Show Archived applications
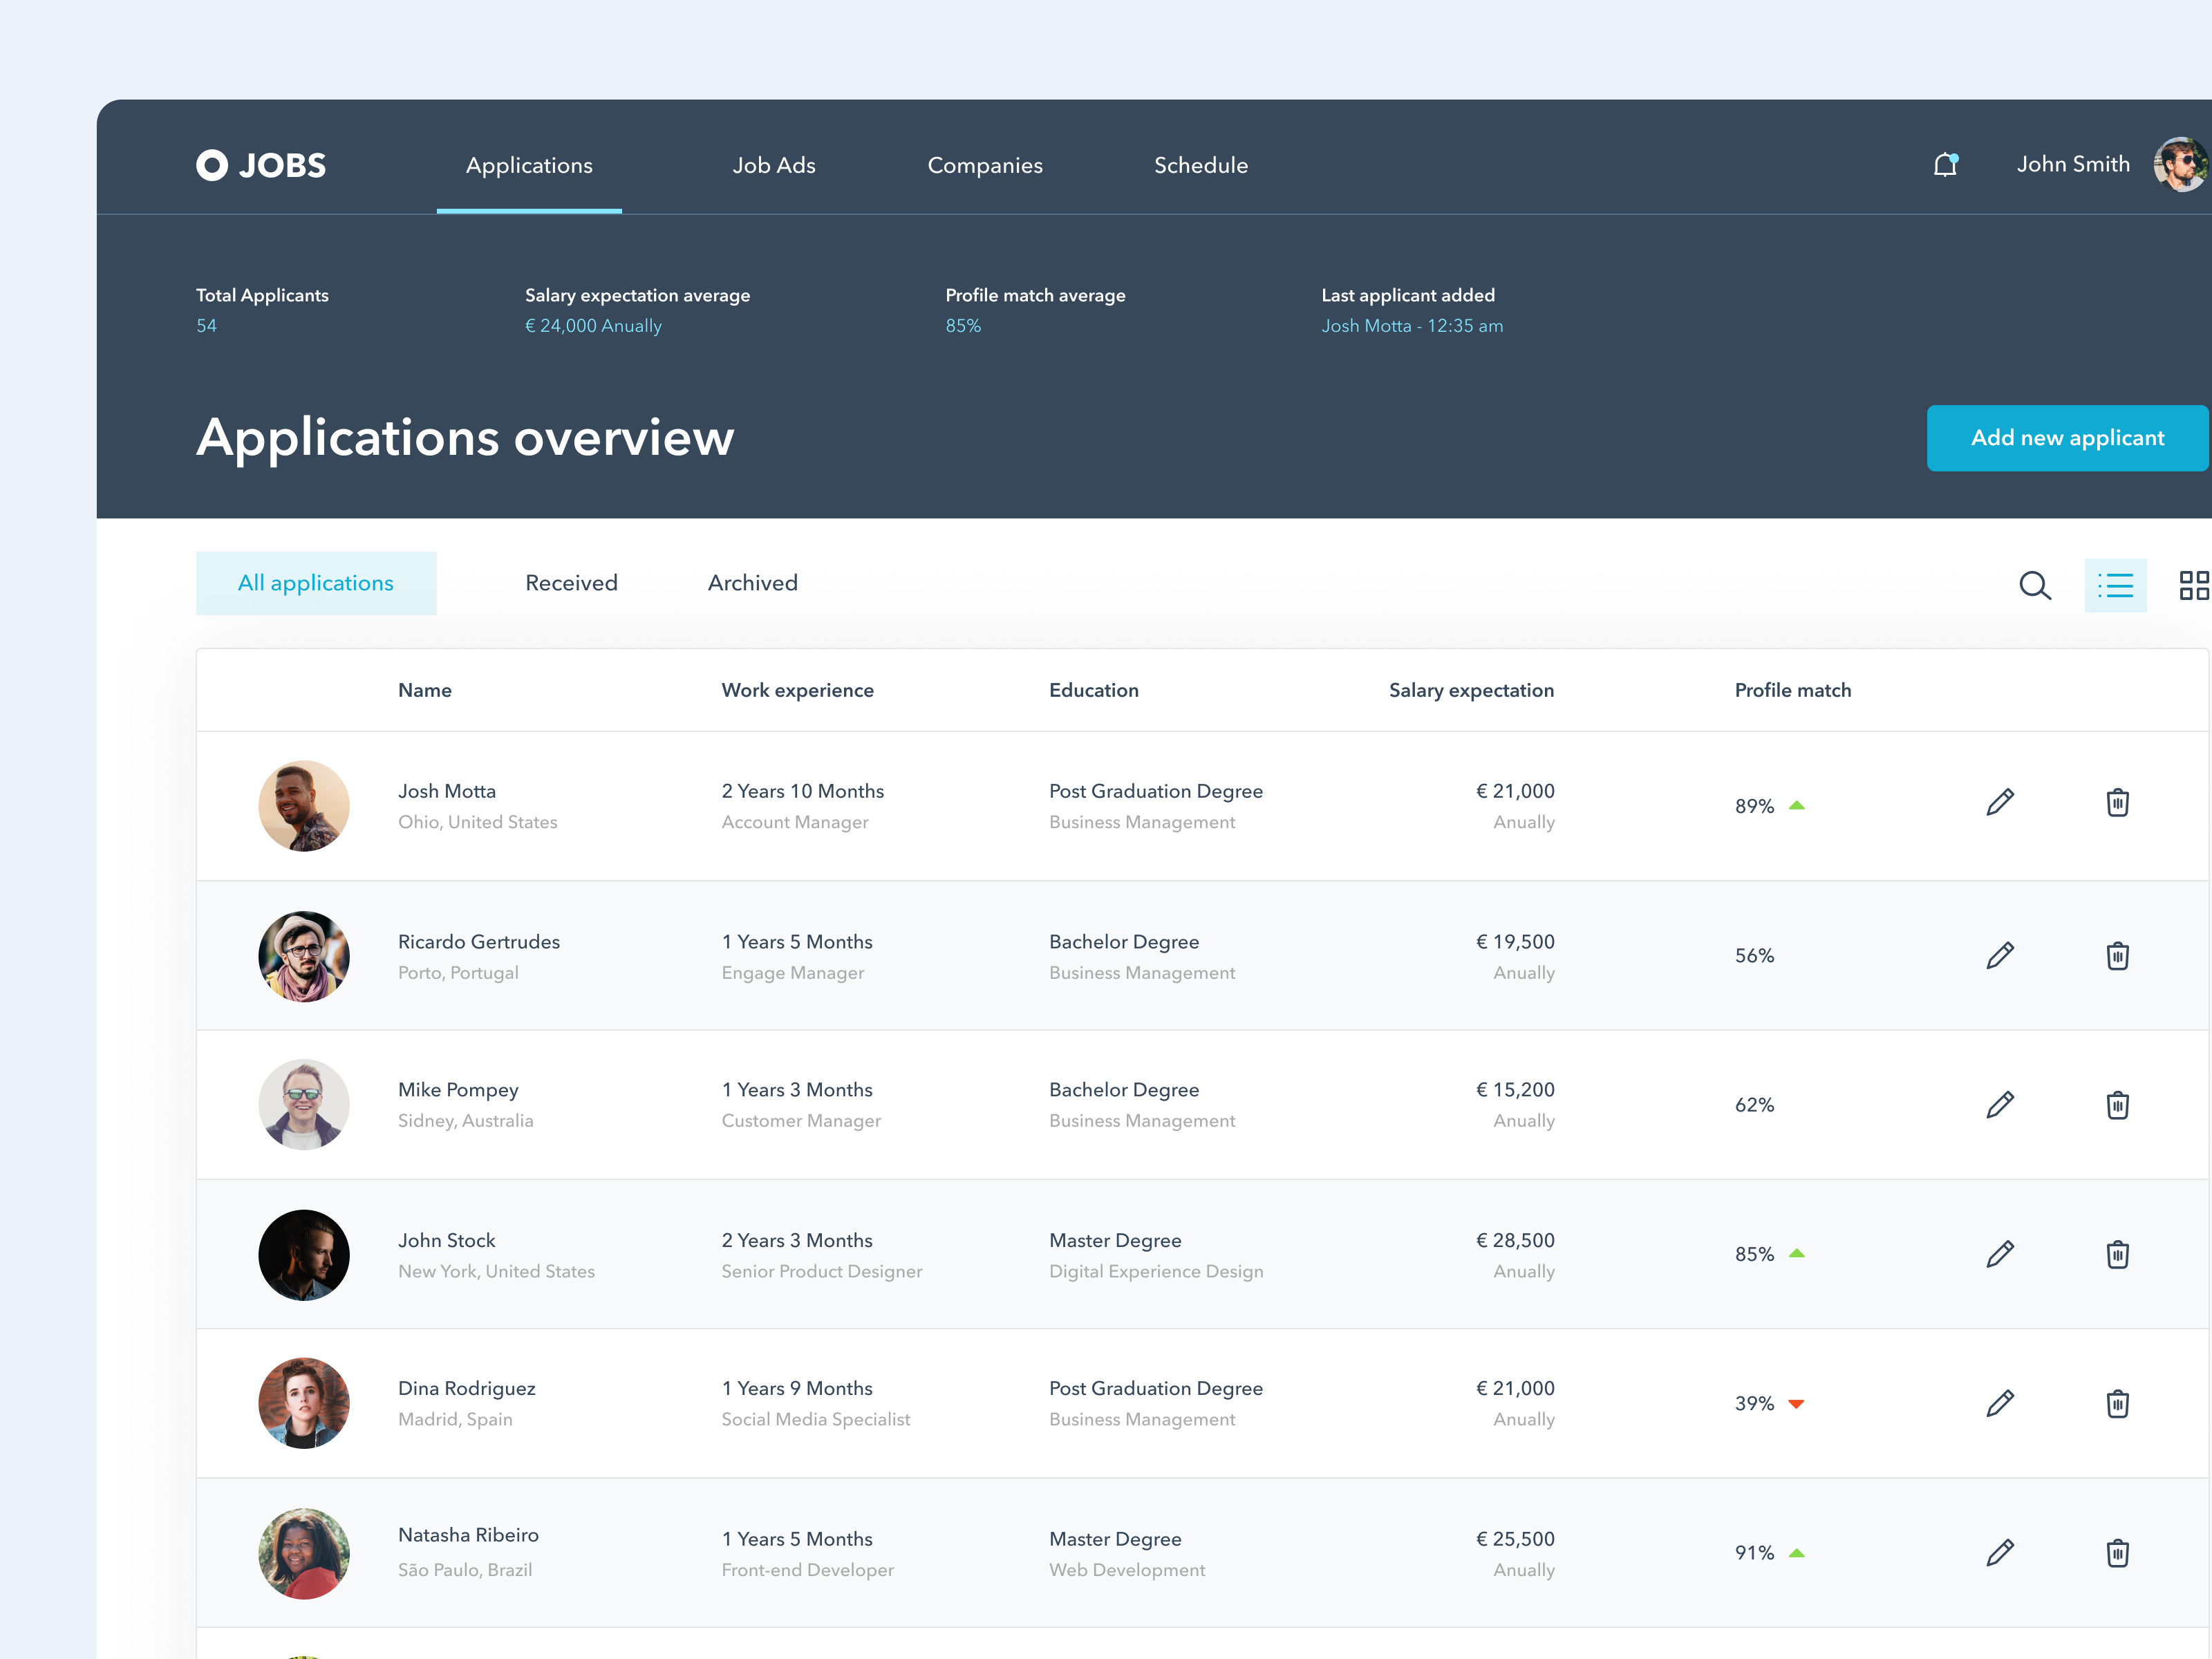 coord(752,583)
